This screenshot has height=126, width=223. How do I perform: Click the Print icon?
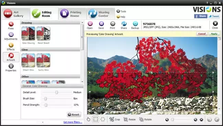113,25
